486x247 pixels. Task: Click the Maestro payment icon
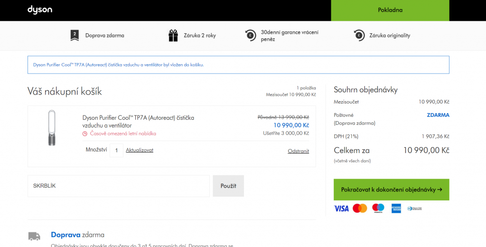378,208
